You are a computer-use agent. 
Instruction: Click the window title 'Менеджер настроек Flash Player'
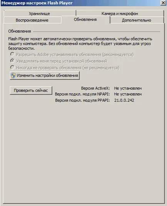[x=37, y=3]
